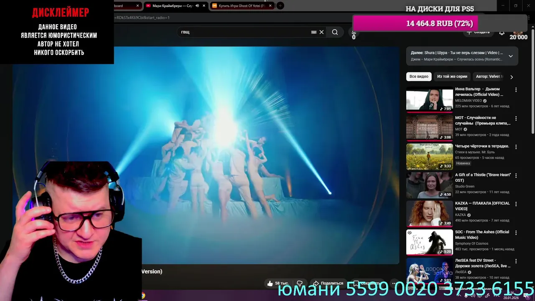Show hidden tray icons chevron in taskbar
The image size is (535, 301).
(x=459, y=295)
